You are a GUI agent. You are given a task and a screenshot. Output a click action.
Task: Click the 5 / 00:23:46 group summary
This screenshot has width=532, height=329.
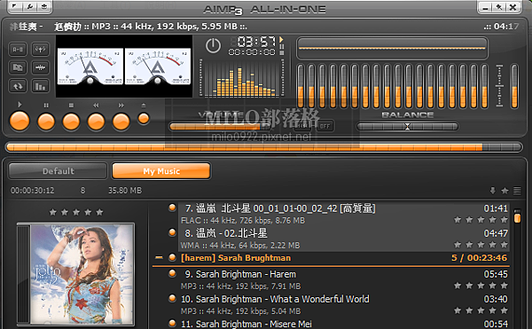[480, 258]
